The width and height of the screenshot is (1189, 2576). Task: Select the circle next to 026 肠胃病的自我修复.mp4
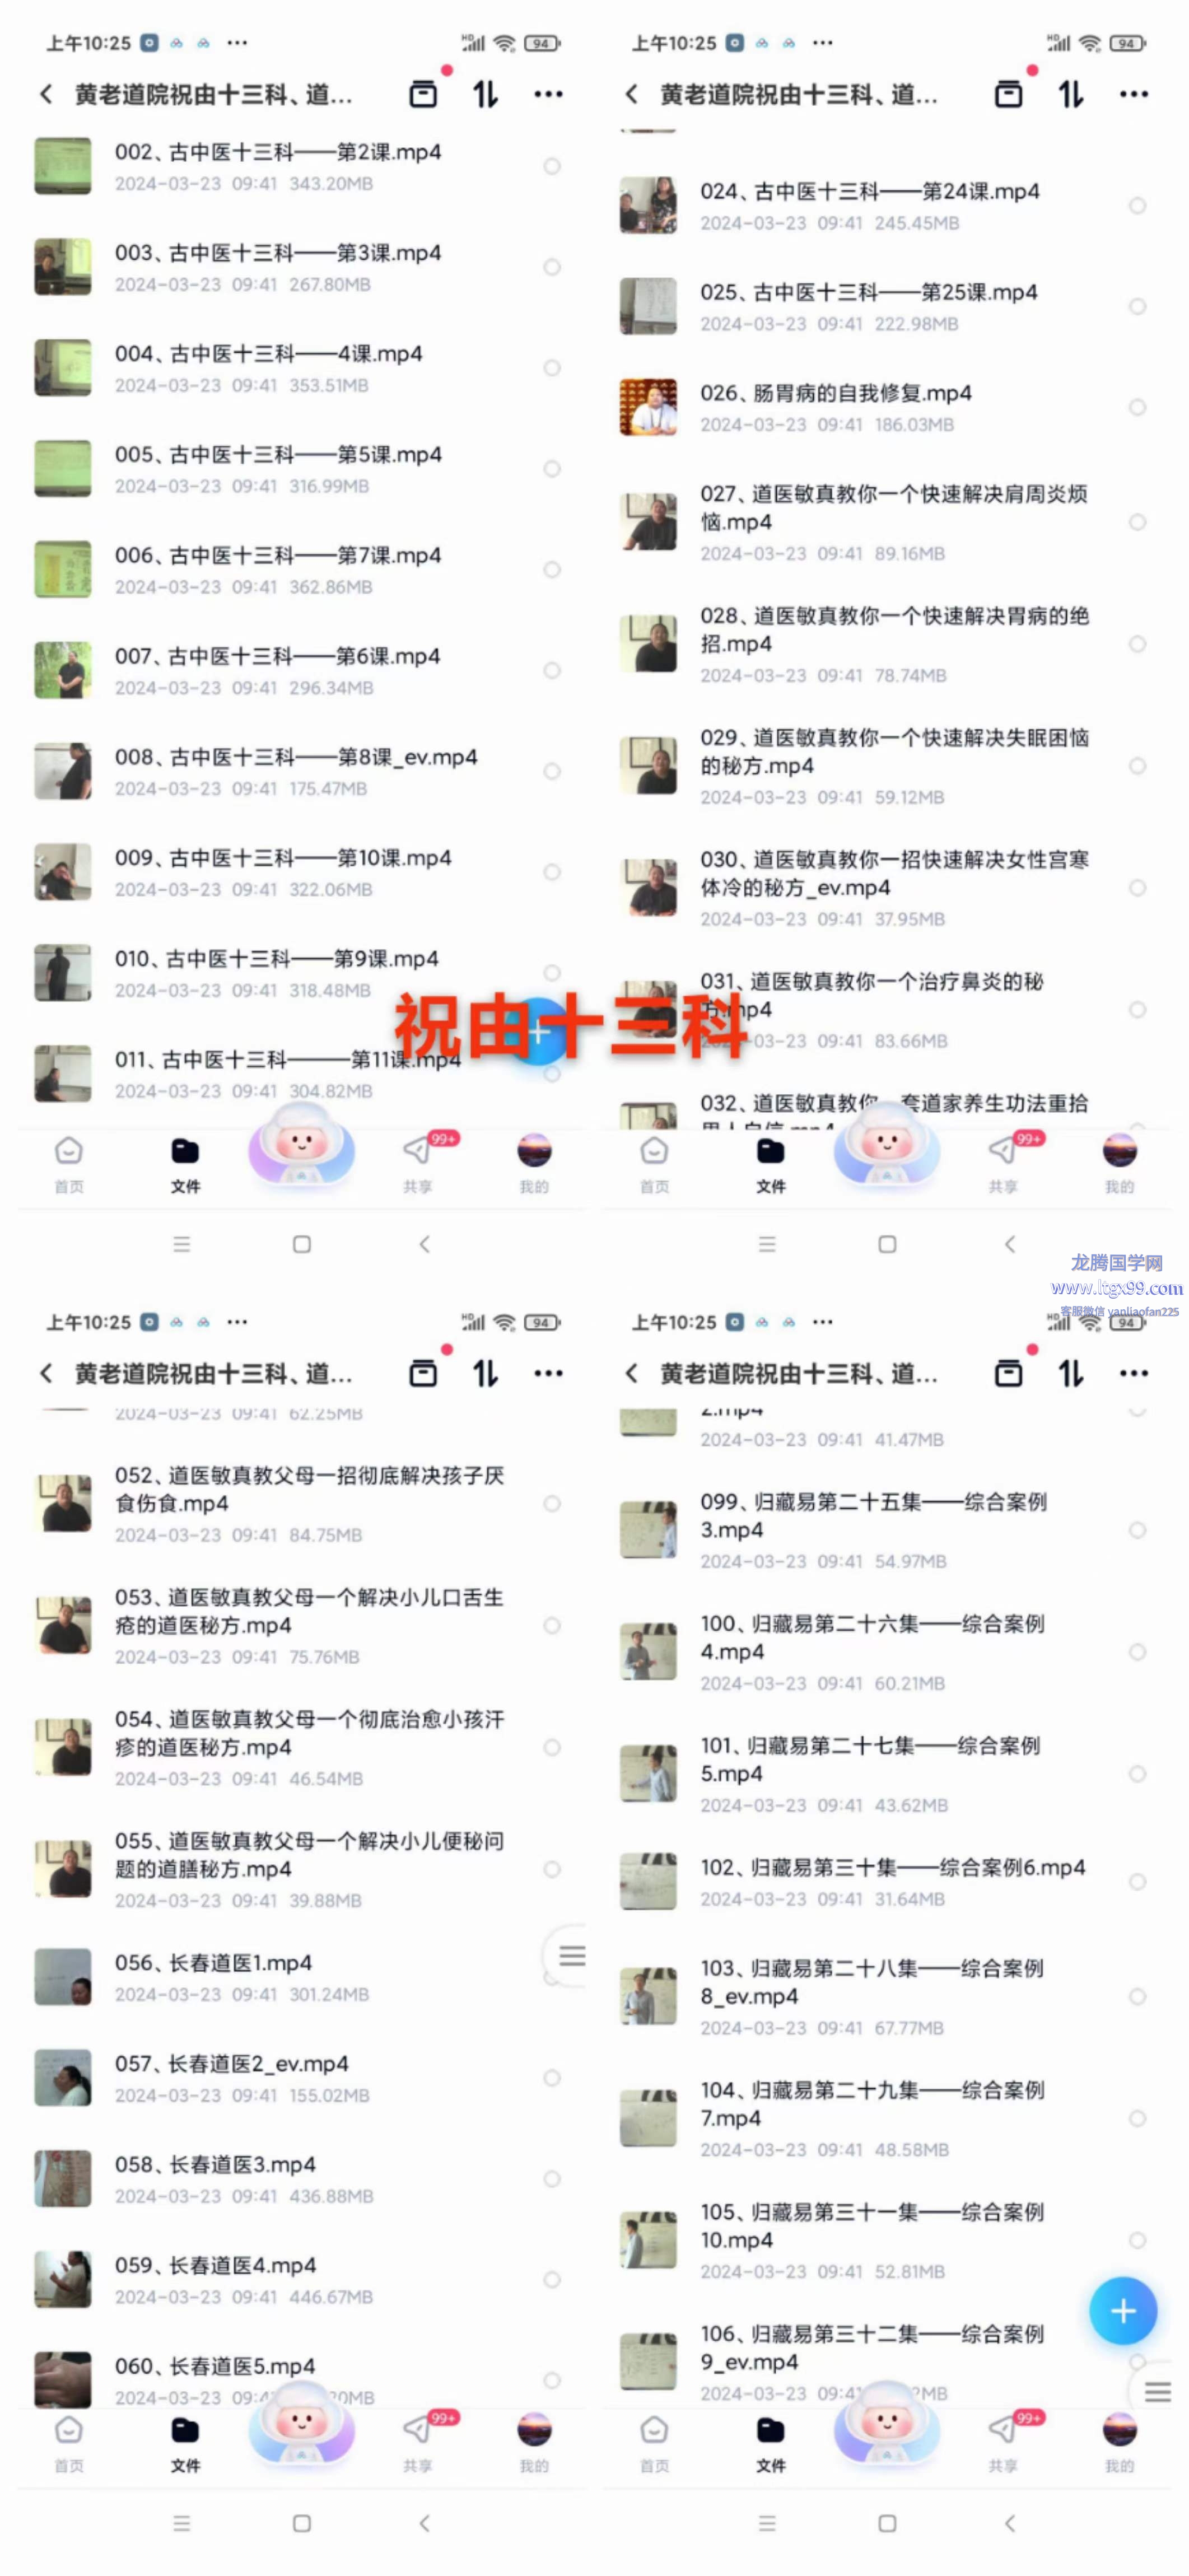tap(1137, 407)
